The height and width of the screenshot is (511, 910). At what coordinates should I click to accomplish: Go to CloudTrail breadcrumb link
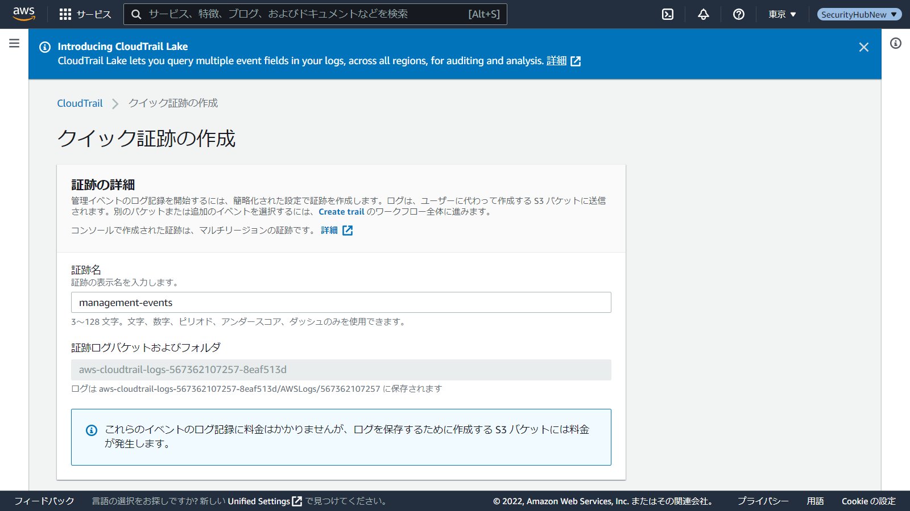pyautogui.click(x=80, y=103)
